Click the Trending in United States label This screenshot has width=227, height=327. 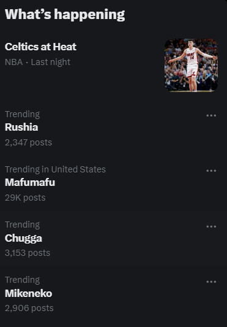[55, 169]
